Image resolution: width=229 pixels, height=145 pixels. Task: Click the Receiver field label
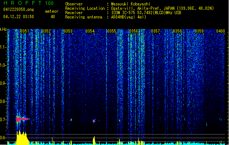[74, 13]
